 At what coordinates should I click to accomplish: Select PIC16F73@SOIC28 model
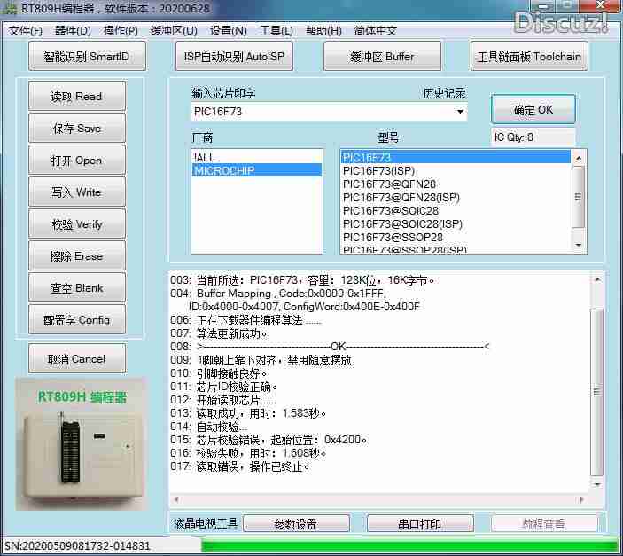456,210
